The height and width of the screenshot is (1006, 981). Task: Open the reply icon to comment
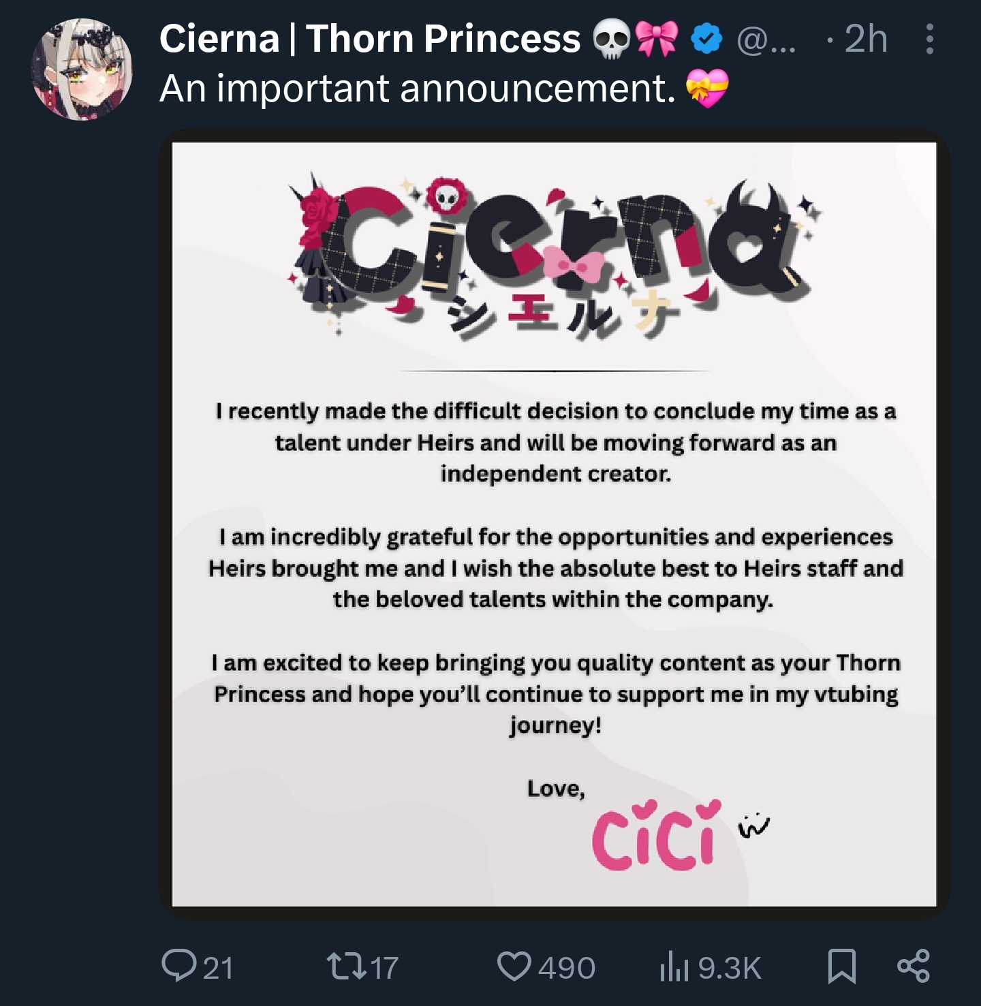coord(178,966)
